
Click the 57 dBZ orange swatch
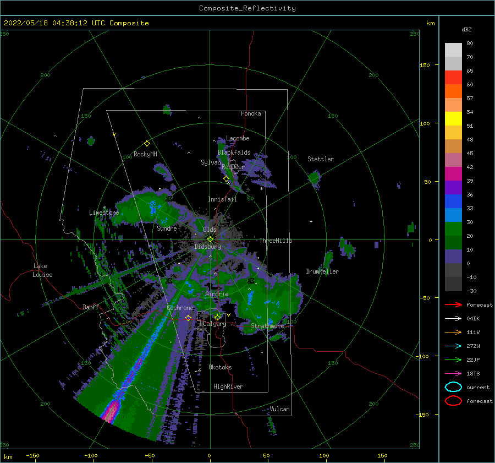click(453, 91)
